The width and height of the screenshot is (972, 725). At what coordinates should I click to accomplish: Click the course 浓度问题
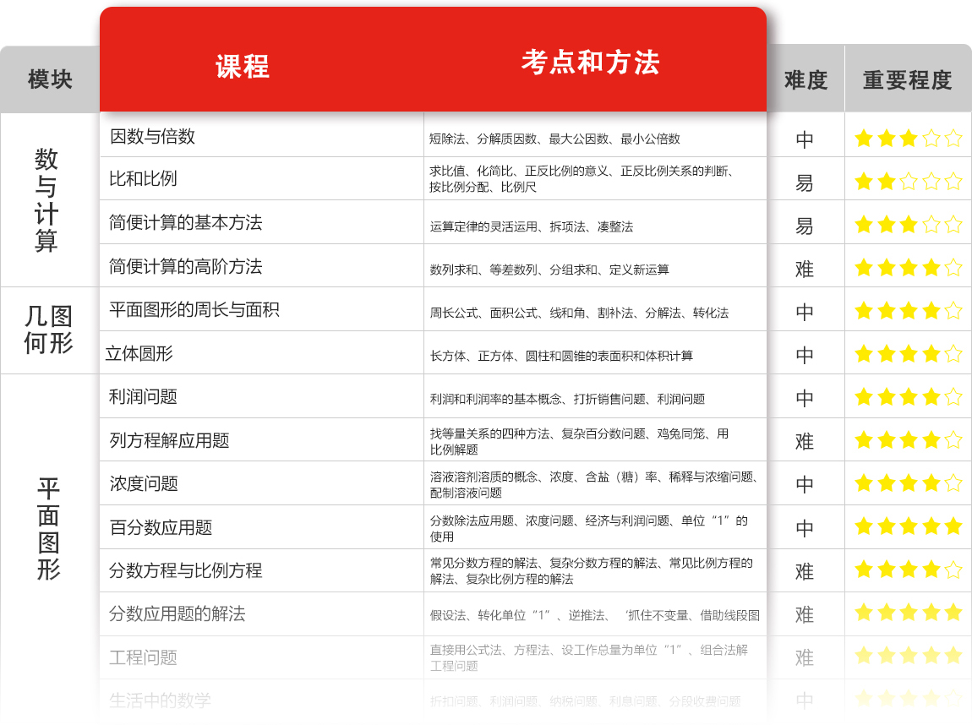143,483
